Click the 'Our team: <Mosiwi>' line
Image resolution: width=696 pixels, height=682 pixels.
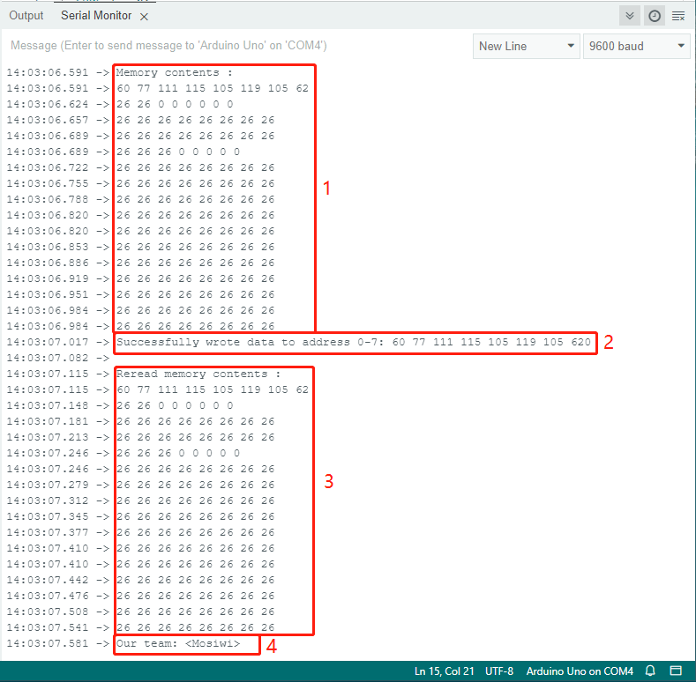[x=178, y=643]
